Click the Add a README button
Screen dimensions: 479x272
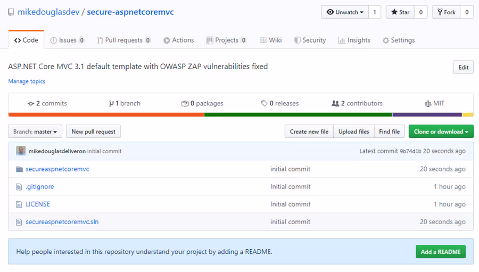click(x=441, y=252)
